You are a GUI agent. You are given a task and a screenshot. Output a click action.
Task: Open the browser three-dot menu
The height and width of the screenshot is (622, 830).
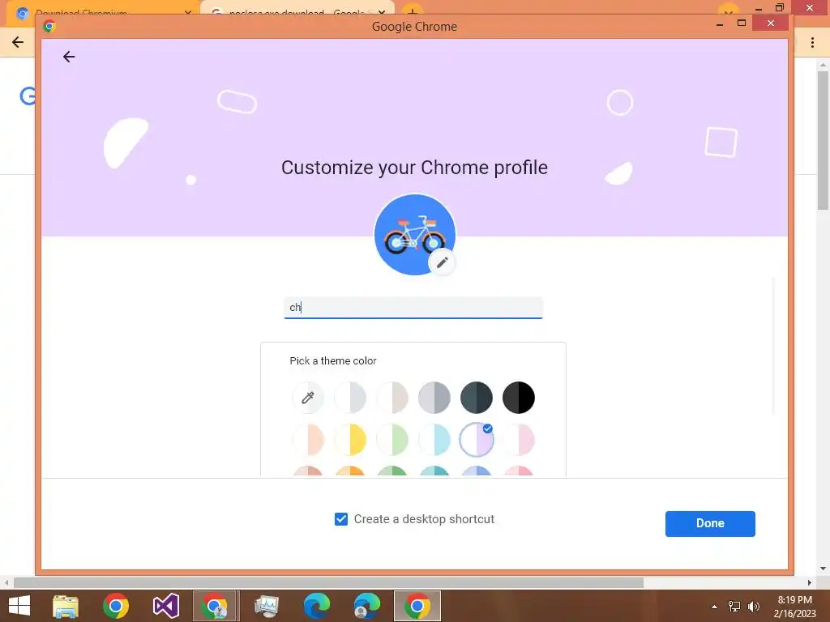click(812, 42)
